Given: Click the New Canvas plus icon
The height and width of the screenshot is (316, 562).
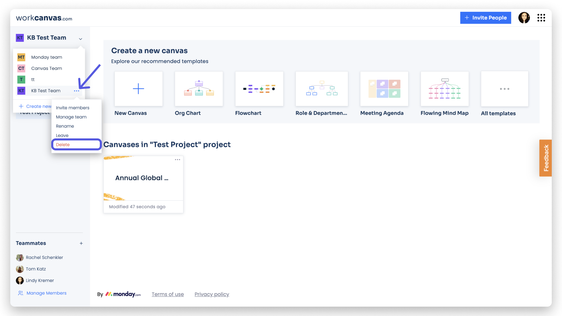Looking at the screenshot, I should point(138,89).
